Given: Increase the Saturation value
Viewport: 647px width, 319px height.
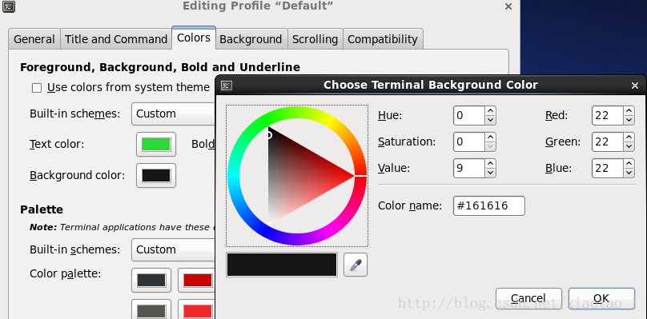Looking at the screenshot, I should click(x=490, y=138).
